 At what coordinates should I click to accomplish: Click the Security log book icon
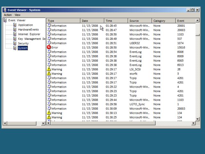pos(15,43)
